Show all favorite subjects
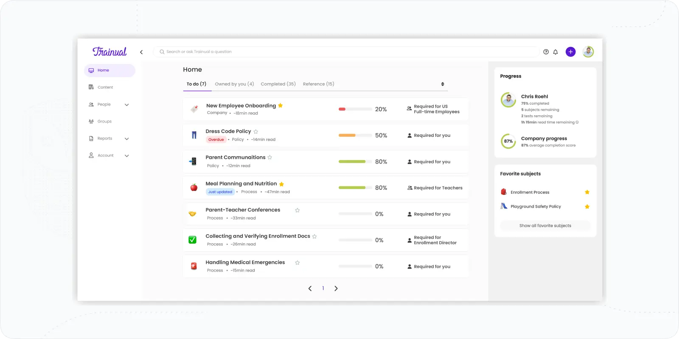Screen dimensions: 679x339 tap(545, 225)
